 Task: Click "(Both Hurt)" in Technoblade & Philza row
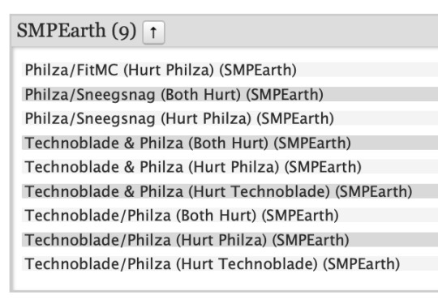228,143
